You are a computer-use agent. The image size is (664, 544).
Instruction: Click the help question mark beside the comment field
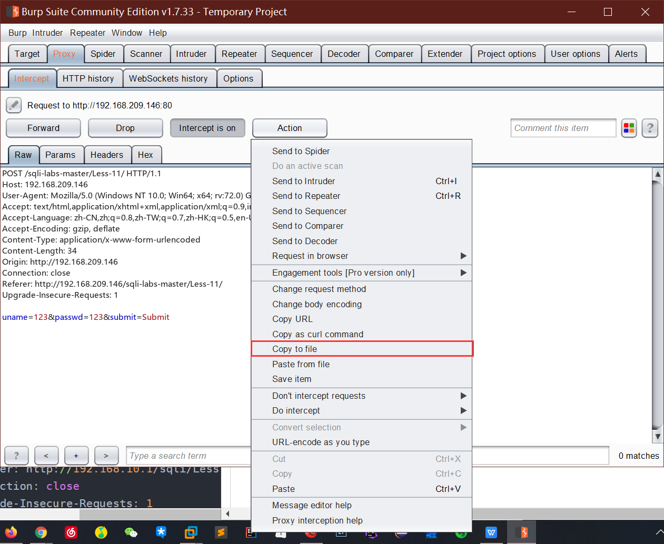point(649,128)
